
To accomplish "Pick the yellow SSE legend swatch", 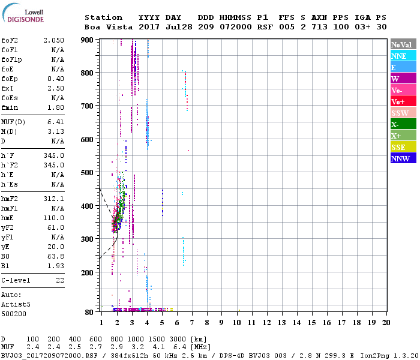I will click(x=402, y=147).
